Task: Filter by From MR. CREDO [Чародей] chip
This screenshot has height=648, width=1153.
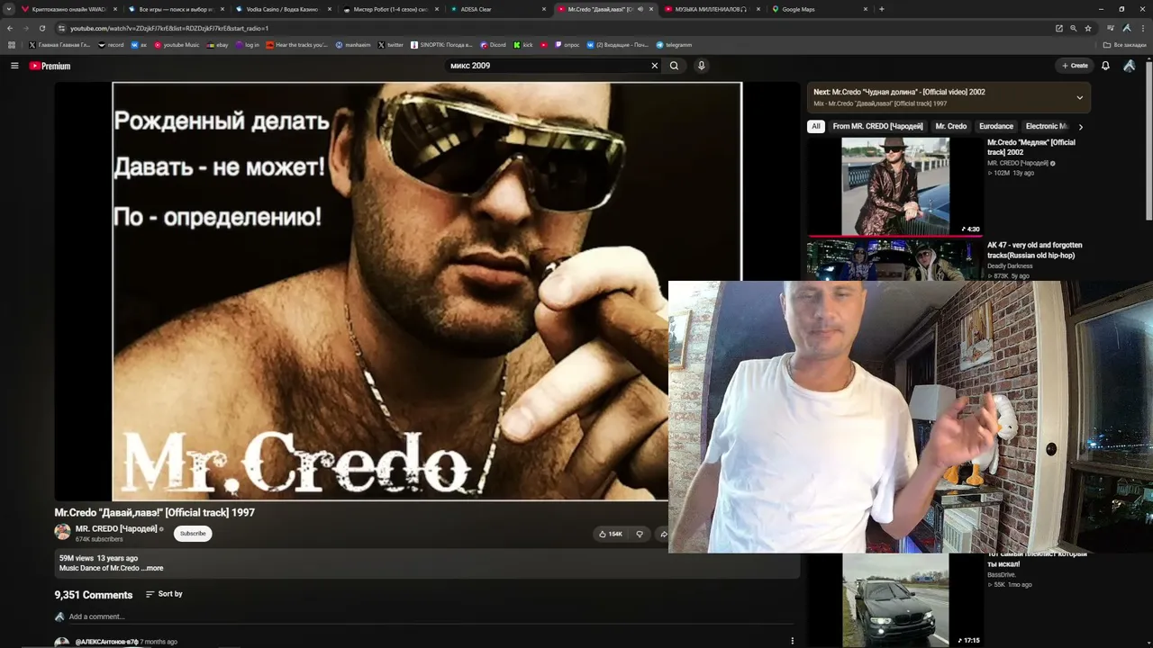Action: (877, 127)
